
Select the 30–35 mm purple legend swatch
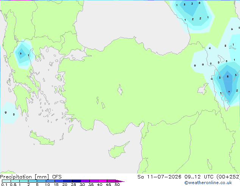click(85, 181)
